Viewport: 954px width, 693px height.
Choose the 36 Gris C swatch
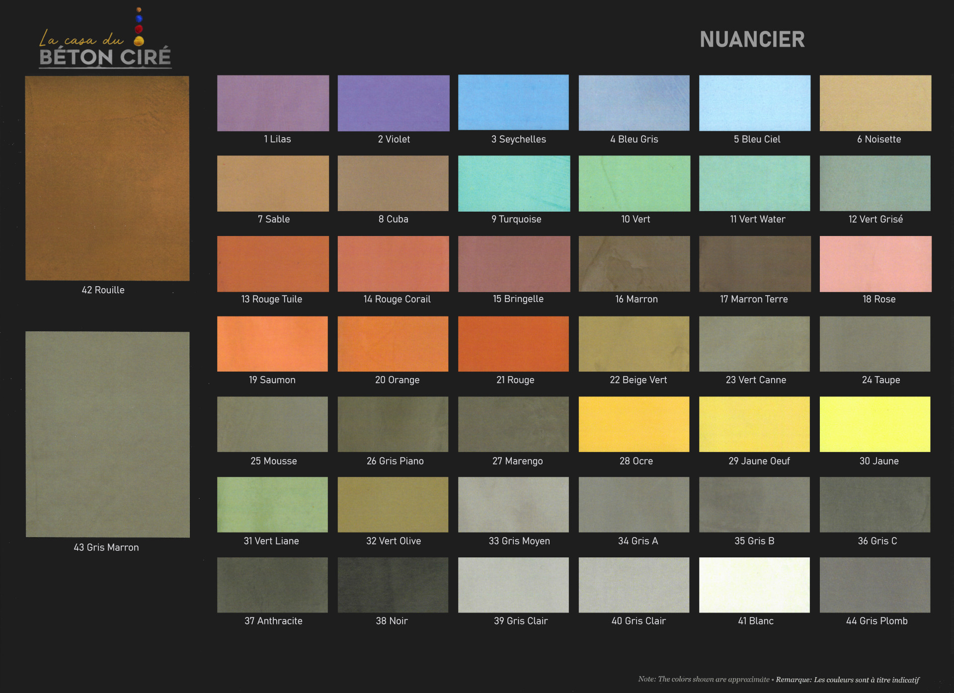pos(875,505)
